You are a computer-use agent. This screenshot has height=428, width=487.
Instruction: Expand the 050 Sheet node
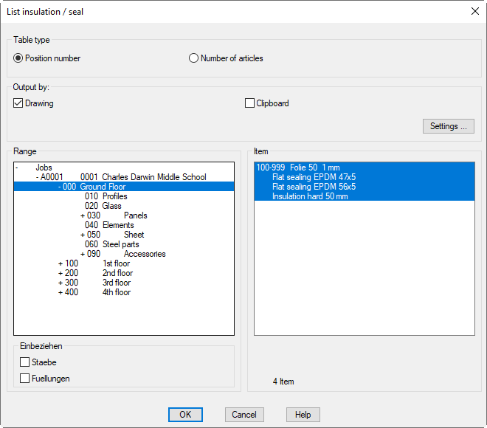[82, 235]
